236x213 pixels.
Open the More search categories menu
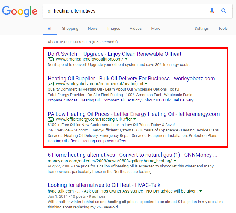[156, 28]
